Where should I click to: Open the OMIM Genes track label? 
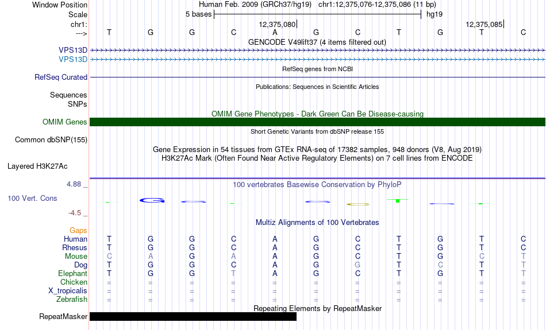coord(64,122)
